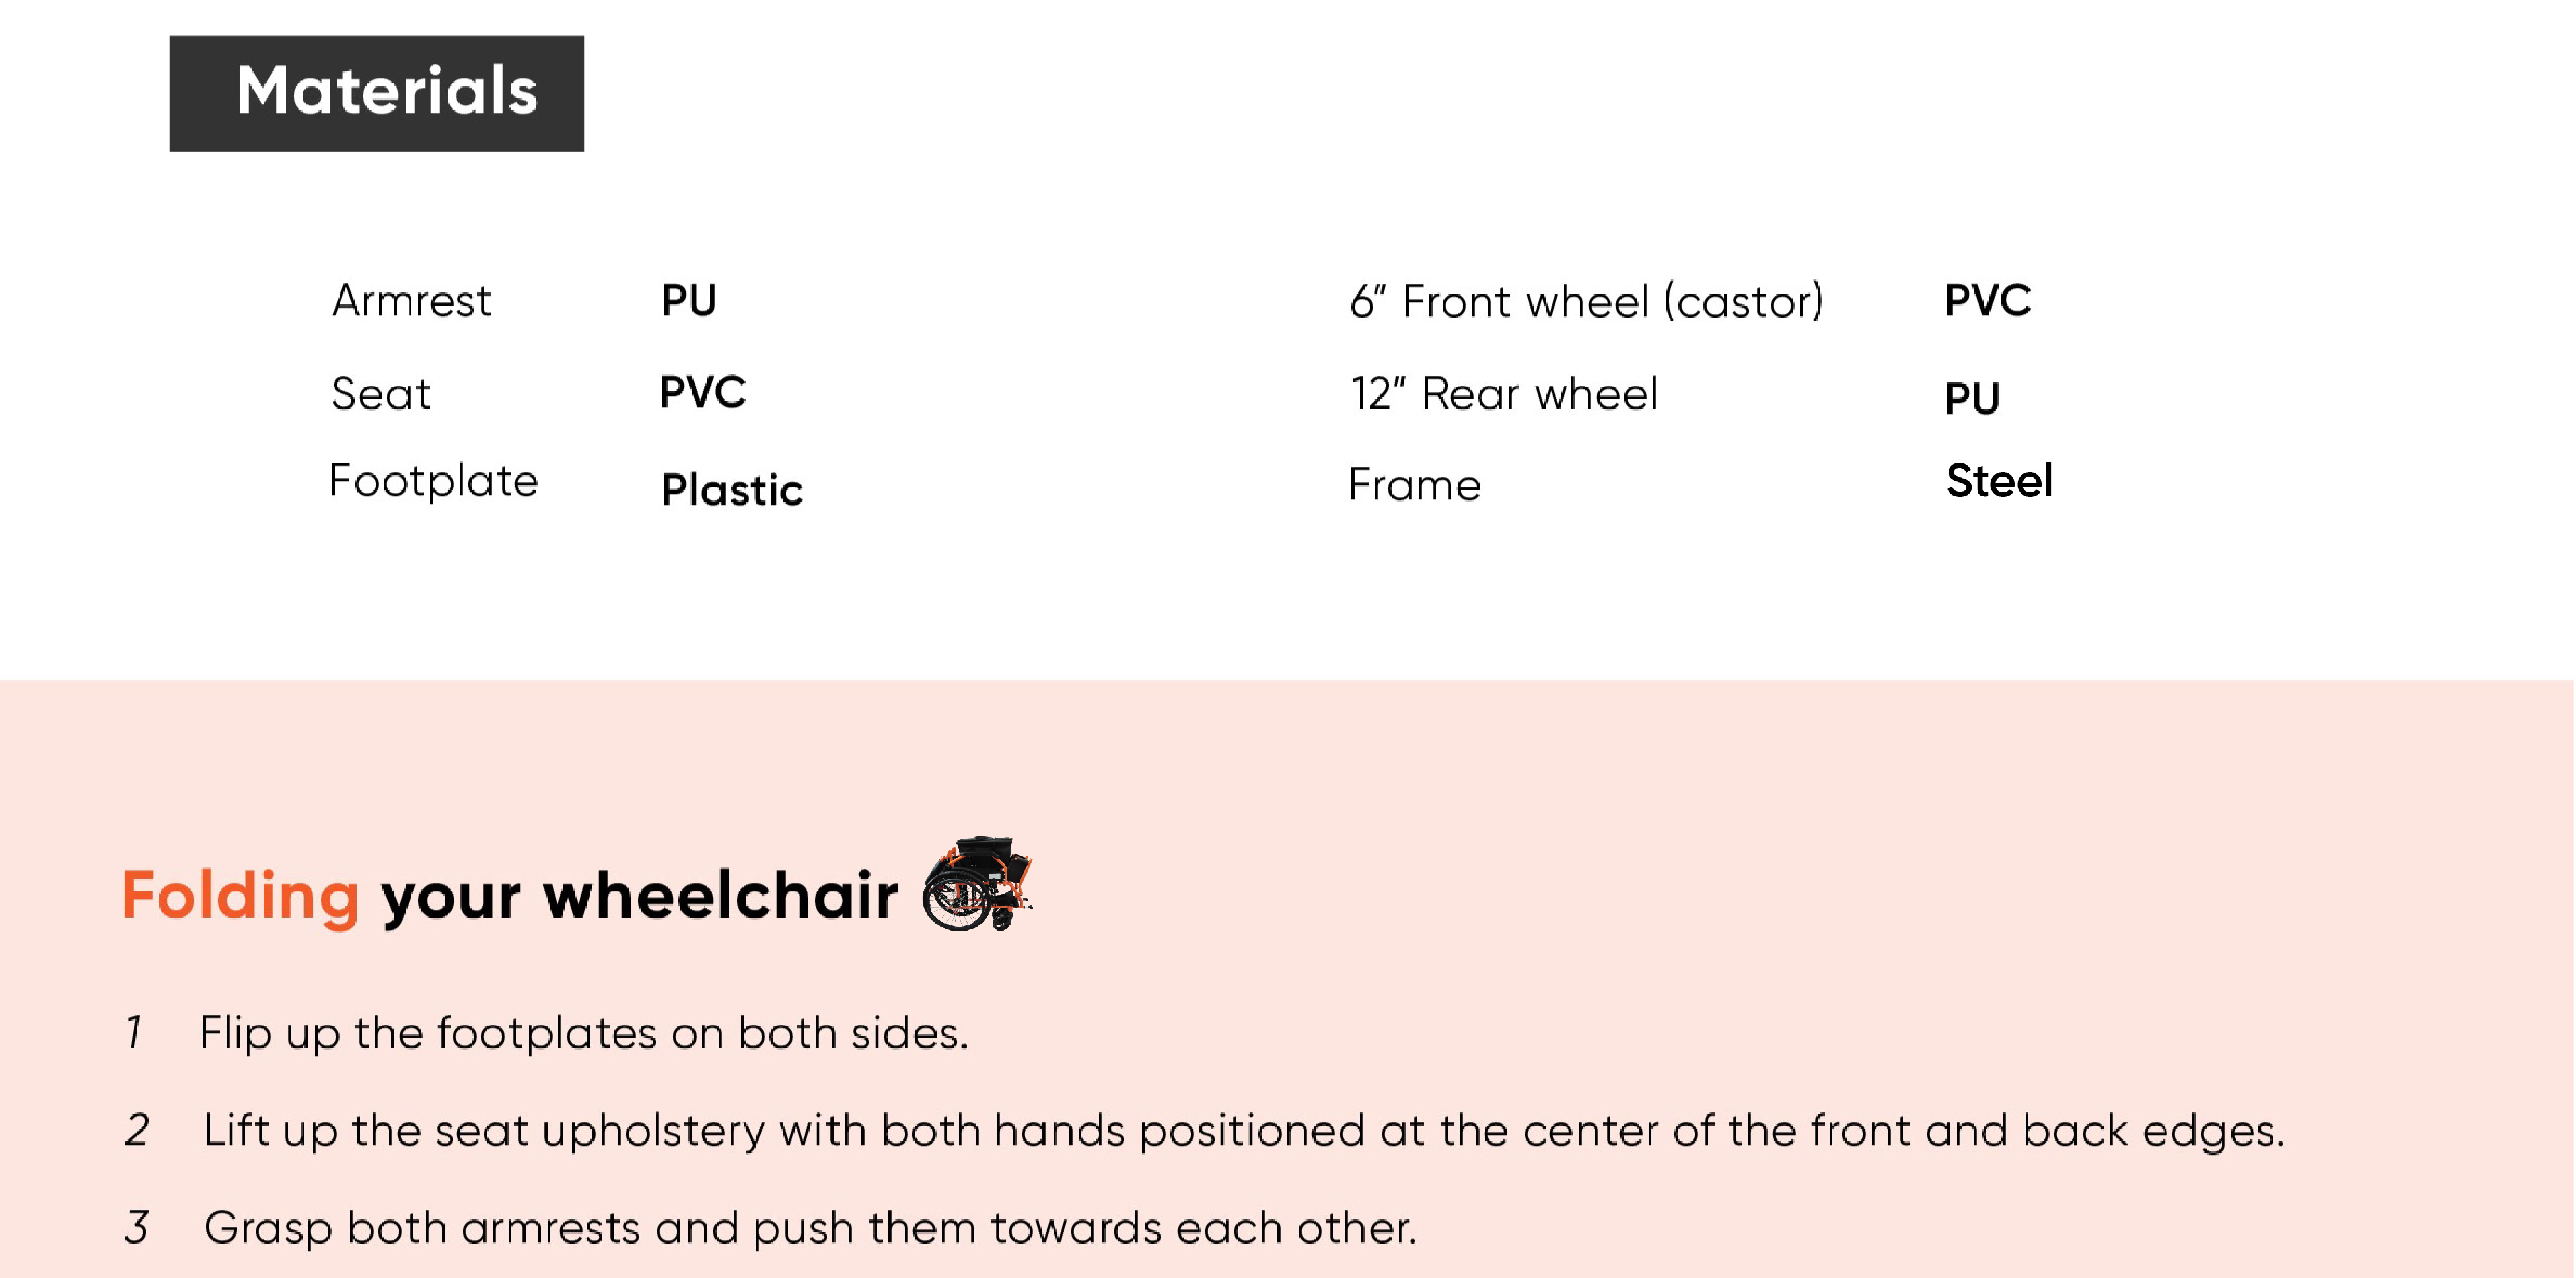Select the Seat label

(x=381, y=393)
